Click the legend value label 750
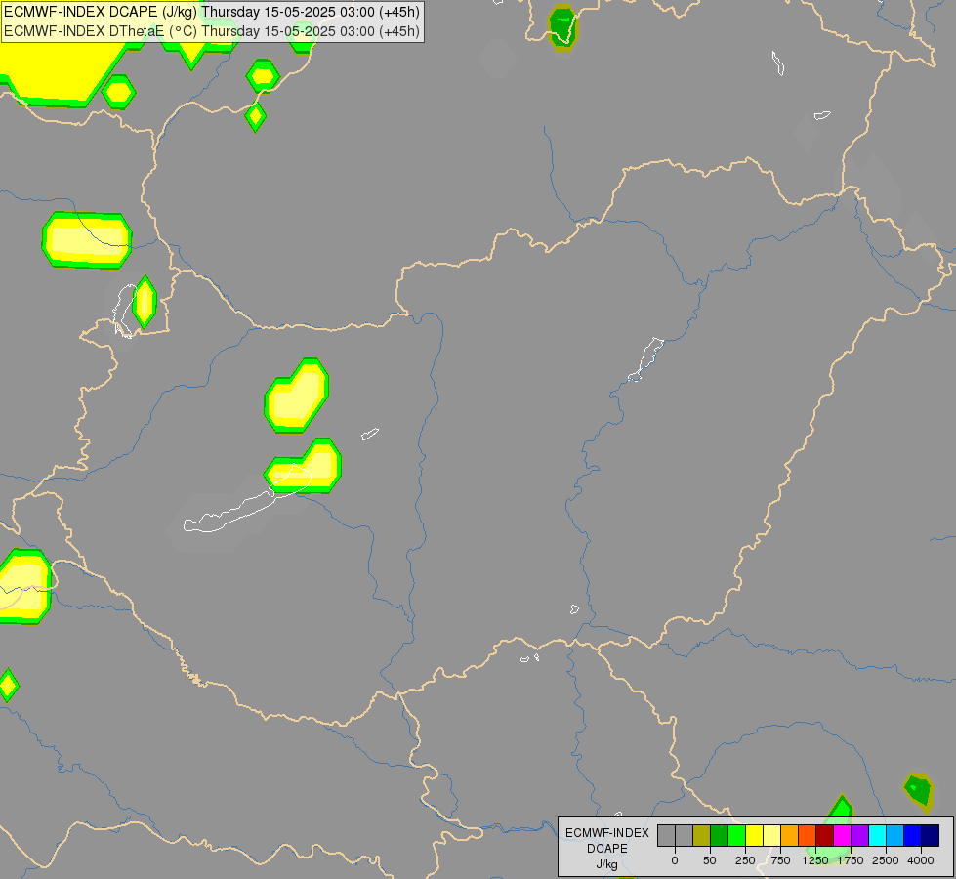The height and width of the screenshot is (879, 956). click(x=780, y=860)
